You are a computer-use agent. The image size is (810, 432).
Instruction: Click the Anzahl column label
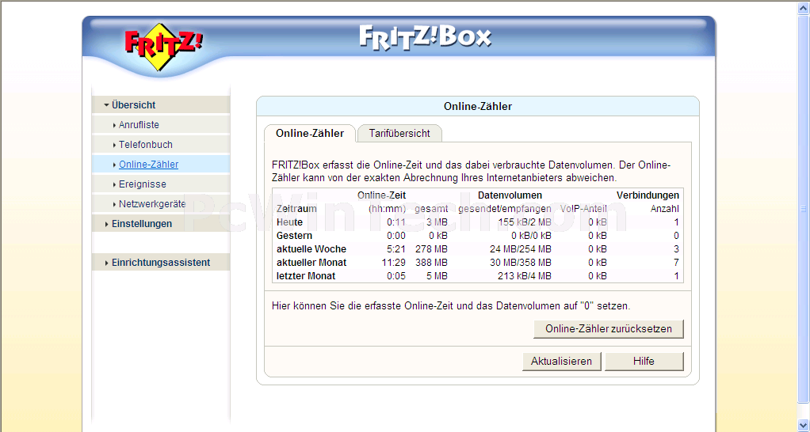[x=664, y=209]
